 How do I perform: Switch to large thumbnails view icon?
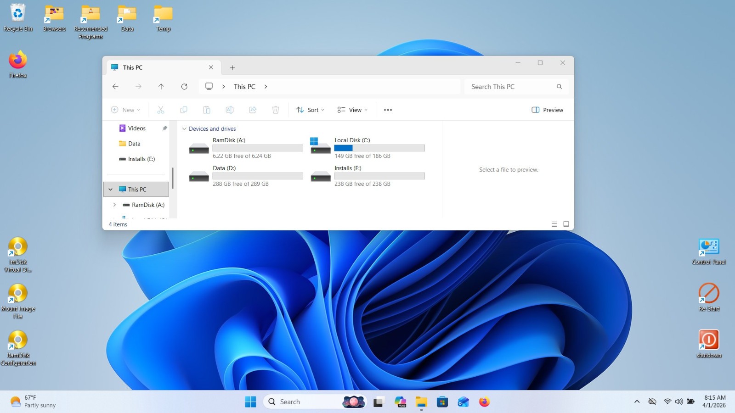pyautogui.click(x=566, y=224)
